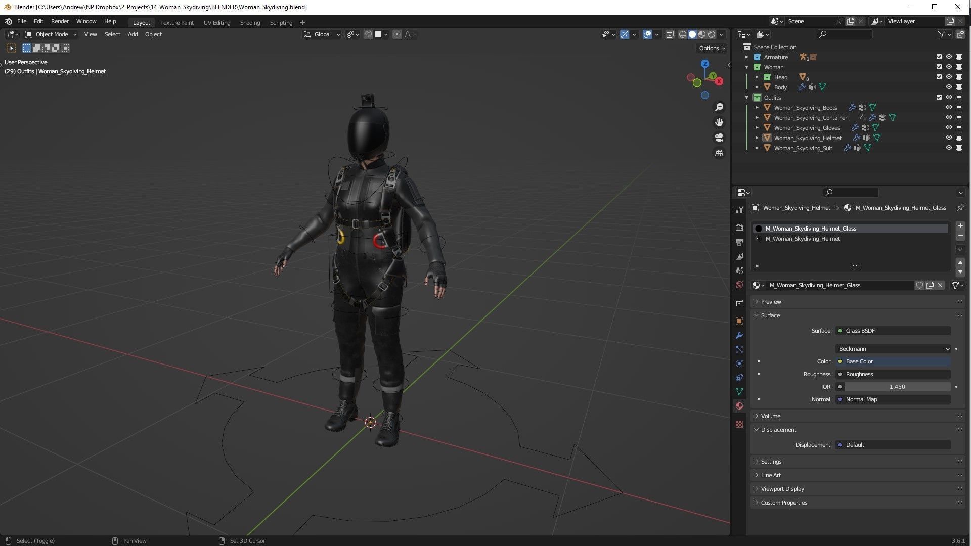Open the Output properties tab
The width and height of the screenshot is (971, 546).
(x=739, y=242)
